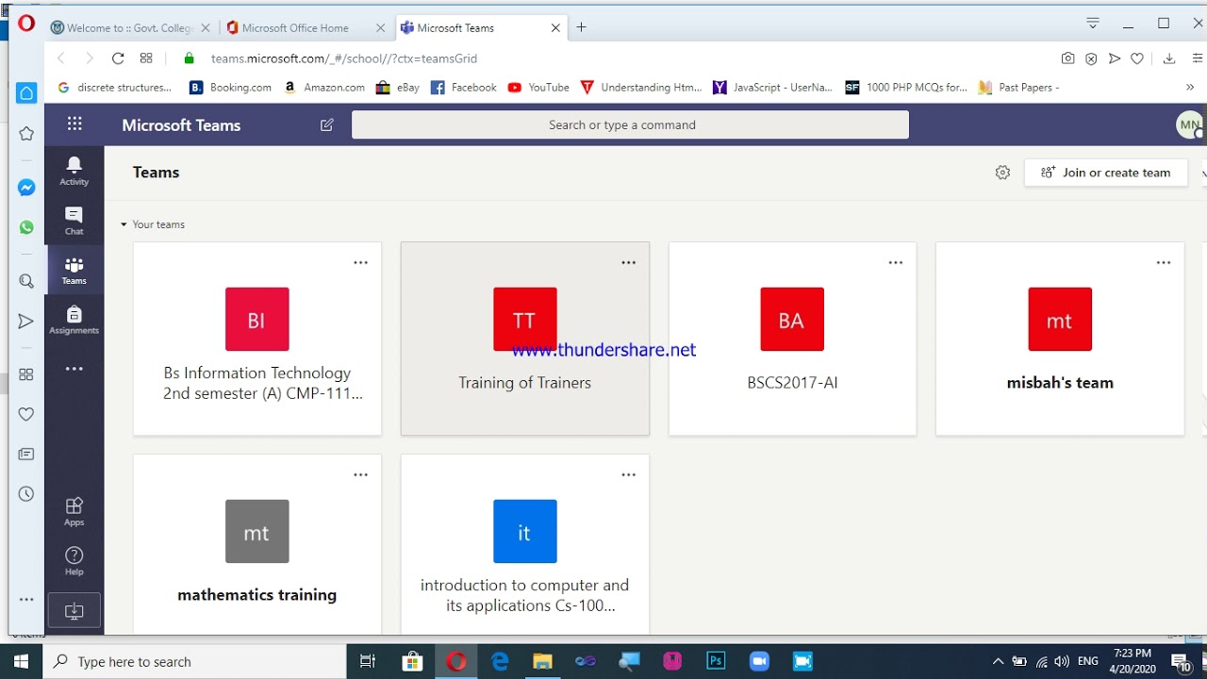Viewport: 1207px width, 679px height.
Task: Open Opera sidebar history clock icon
Action: [26, 494]
